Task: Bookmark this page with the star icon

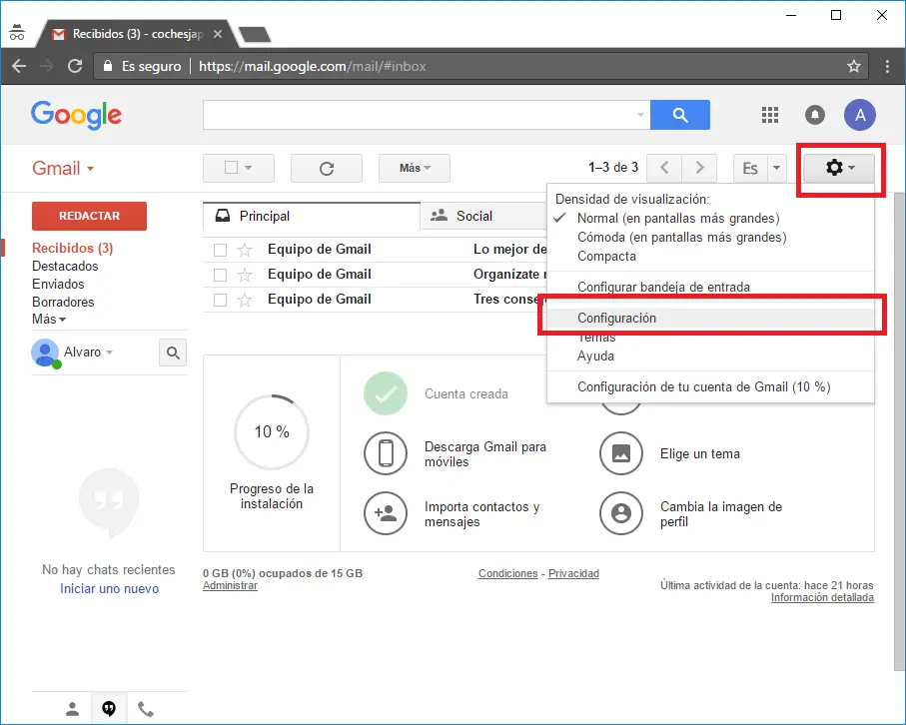Action: coord(854,67)
